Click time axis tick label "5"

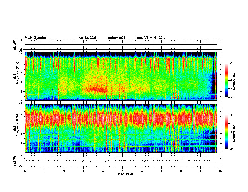point(122,171)
